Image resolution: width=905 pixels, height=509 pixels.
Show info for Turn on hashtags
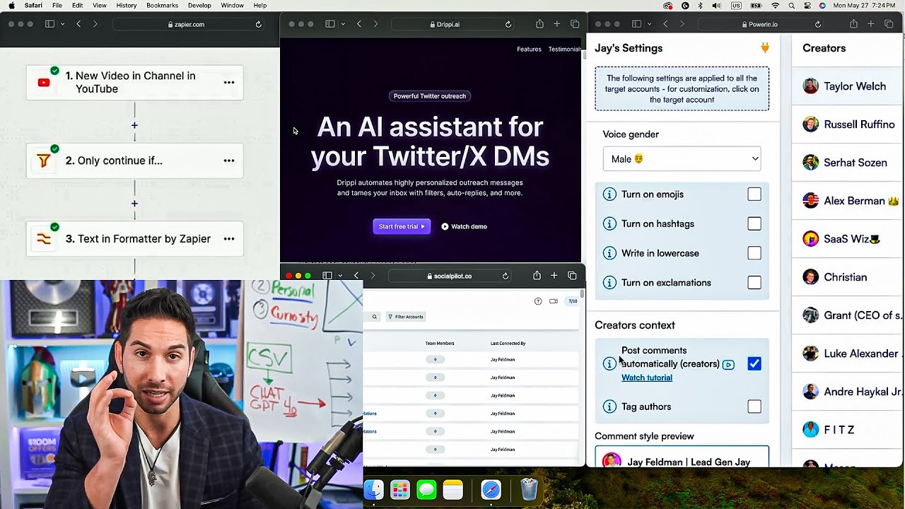(609, 224)
